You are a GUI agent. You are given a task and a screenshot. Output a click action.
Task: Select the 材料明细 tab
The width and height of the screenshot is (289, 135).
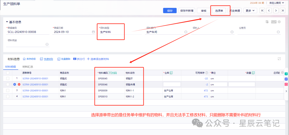[x=10, y=67]
